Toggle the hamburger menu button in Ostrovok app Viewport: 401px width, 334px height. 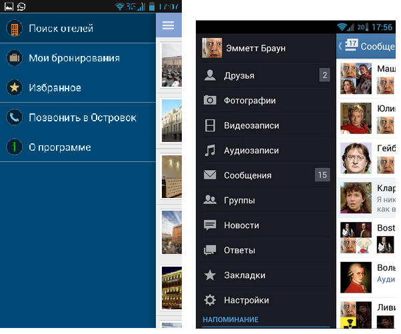pyautogui.click(x=168, y=25)
